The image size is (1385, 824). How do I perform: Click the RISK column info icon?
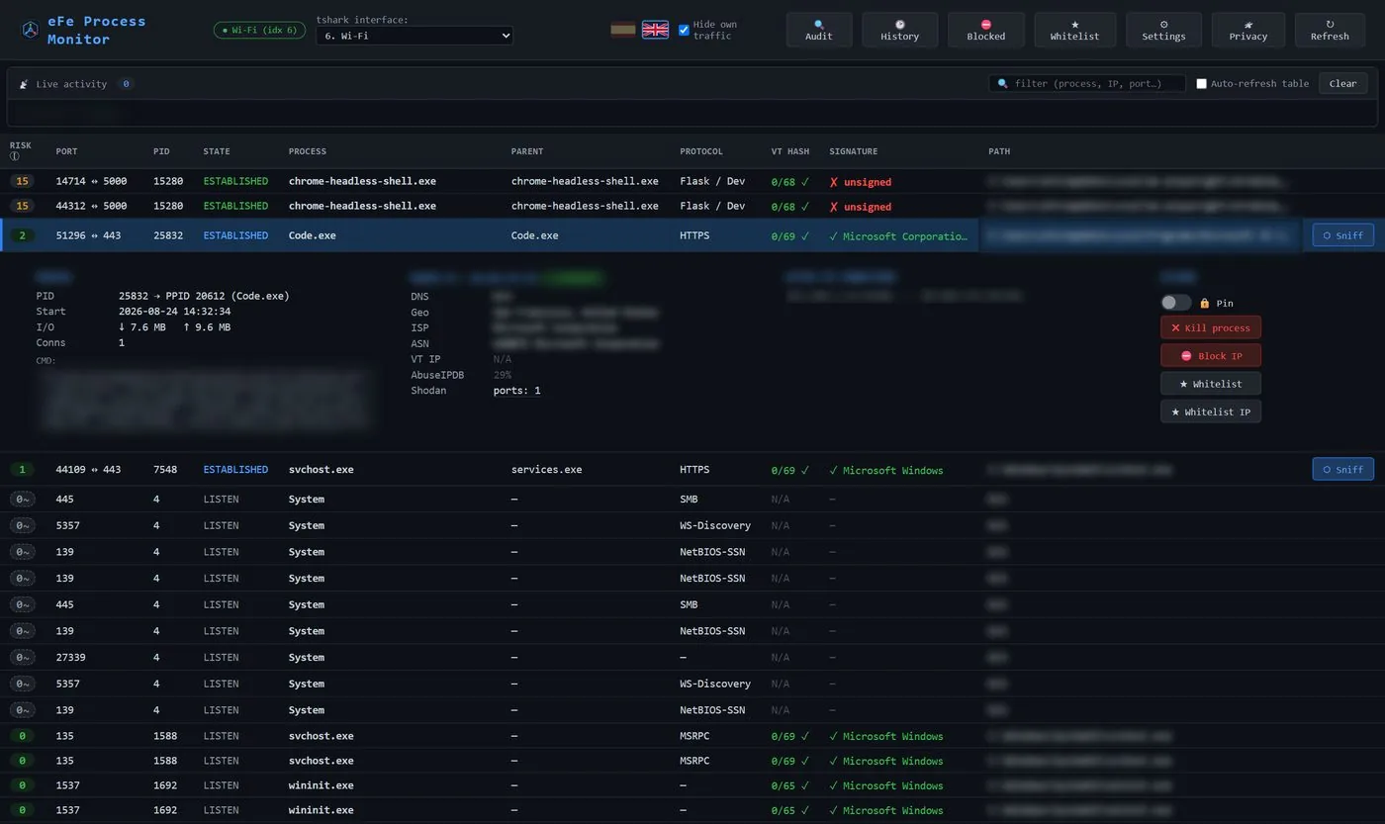coord(15,156)
